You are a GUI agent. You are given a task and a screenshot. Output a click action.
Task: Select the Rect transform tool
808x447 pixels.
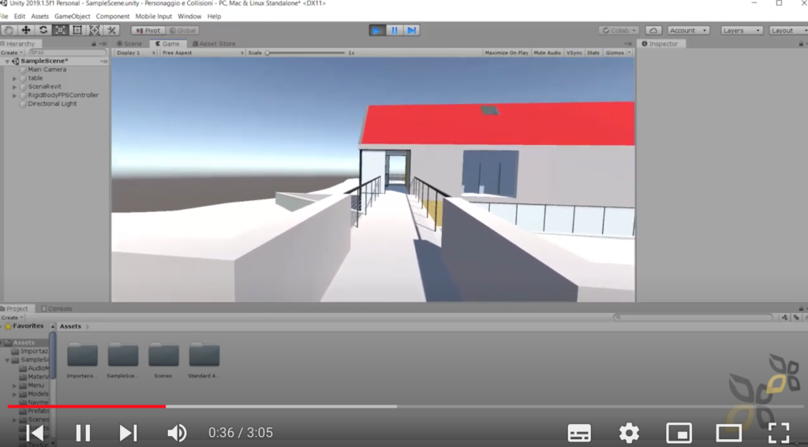(77, 31)
